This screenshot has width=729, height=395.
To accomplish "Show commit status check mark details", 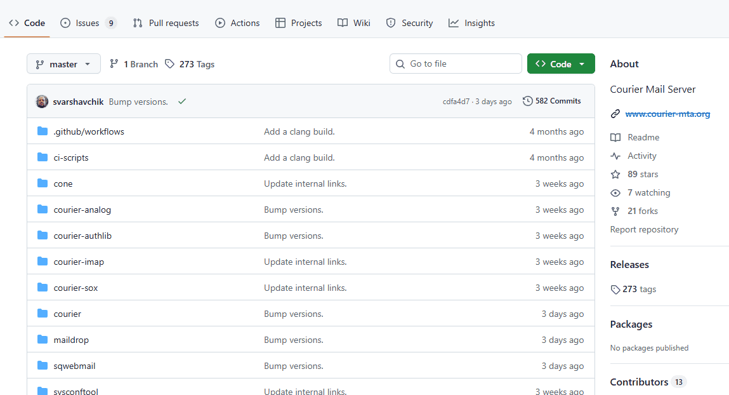I will point(182,101).
